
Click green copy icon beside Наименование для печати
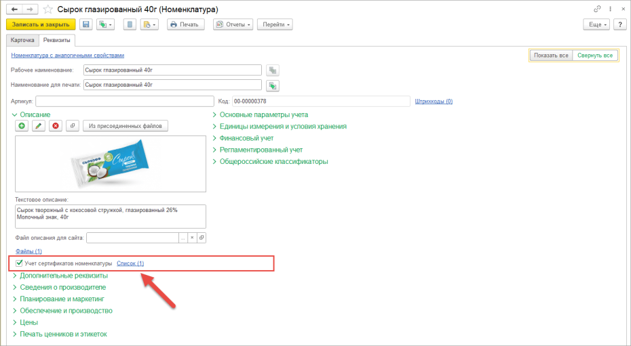pos(273,85)
